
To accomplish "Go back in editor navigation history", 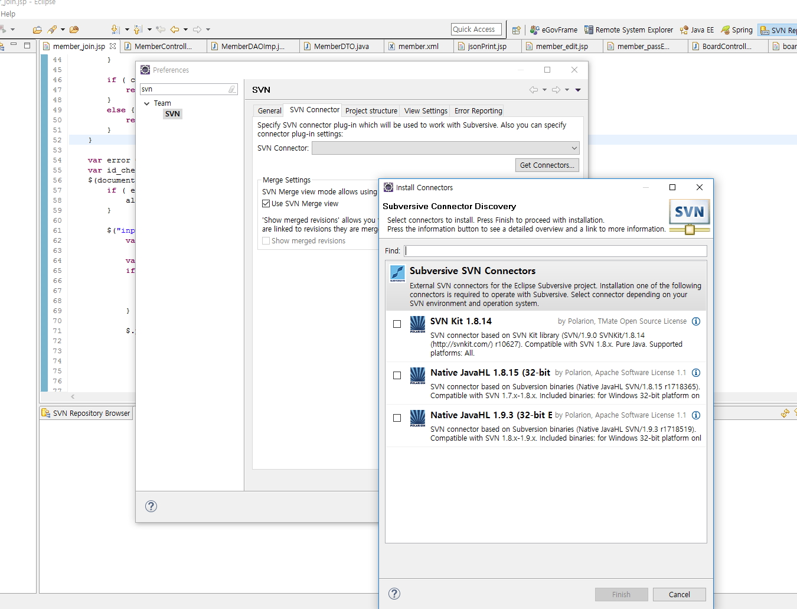I will click(175, 30).
